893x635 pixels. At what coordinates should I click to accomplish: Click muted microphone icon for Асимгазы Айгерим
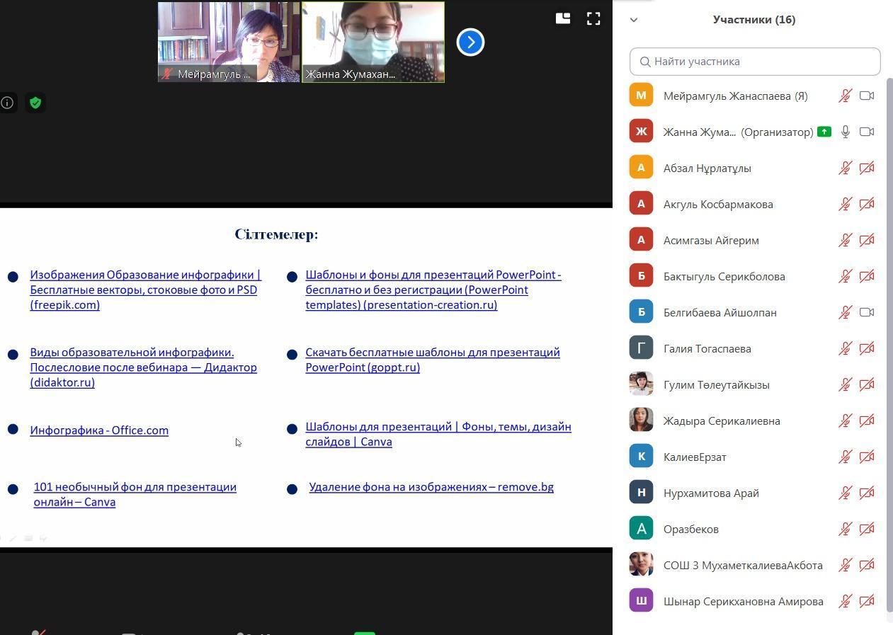pos(845,240)
